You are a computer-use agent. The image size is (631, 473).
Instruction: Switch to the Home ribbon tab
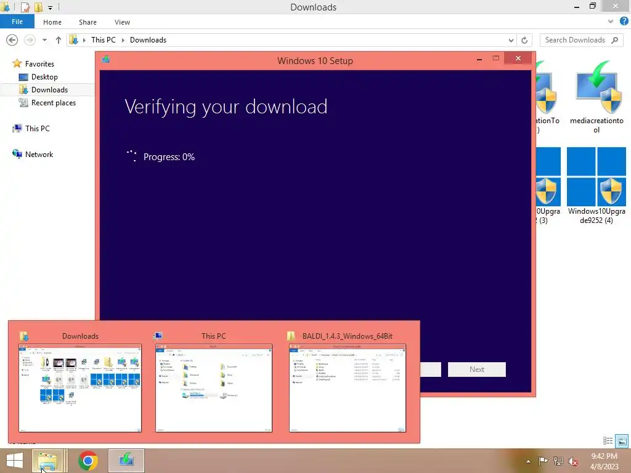pos(52,22)
